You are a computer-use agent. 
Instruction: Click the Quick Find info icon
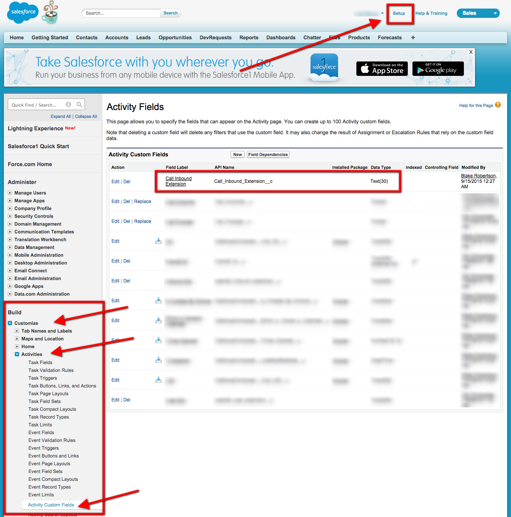tap(68, 105)
